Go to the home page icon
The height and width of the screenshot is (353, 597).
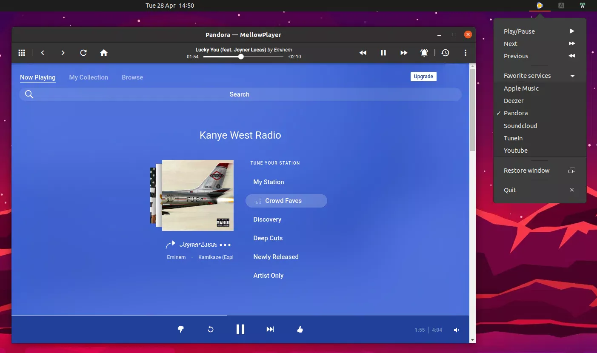[104, 52]
